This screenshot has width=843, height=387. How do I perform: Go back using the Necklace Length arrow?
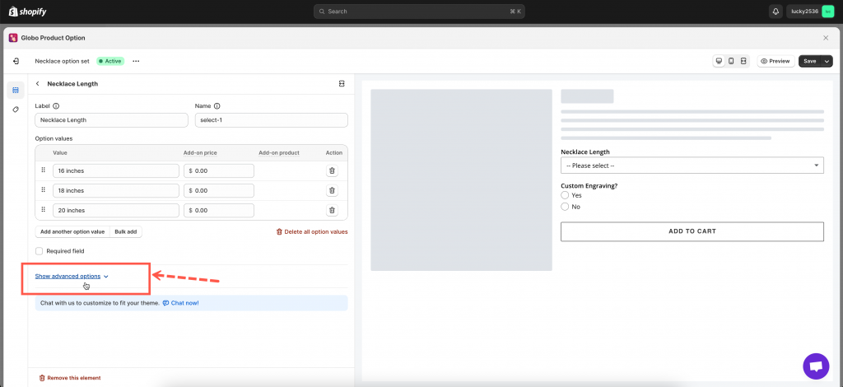tap(38, 84)
